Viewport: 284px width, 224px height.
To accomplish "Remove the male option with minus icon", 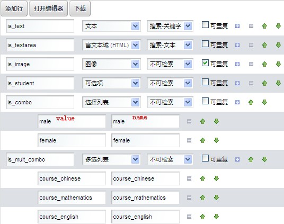I will tap(189, 121).
